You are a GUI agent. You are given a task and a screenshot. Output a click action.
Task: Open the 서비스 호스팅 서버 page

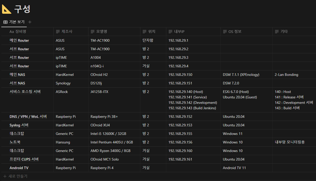click(x=25, y=92)
